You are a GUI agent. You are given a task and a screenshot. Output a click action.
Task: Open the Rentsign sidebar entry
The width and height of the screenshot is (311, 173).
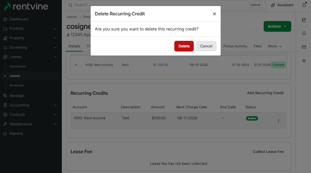pos(17,96)
